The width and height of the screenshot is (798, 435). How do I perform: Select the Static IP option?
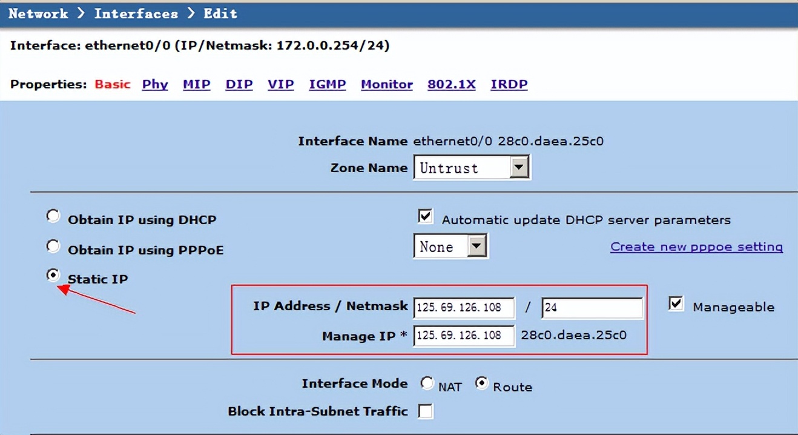click(x=53, y=274)
